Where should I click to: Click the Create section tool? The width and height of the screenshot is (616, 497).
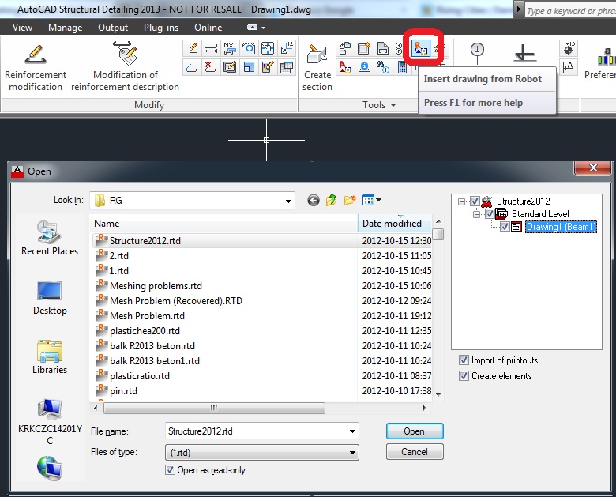317,67
